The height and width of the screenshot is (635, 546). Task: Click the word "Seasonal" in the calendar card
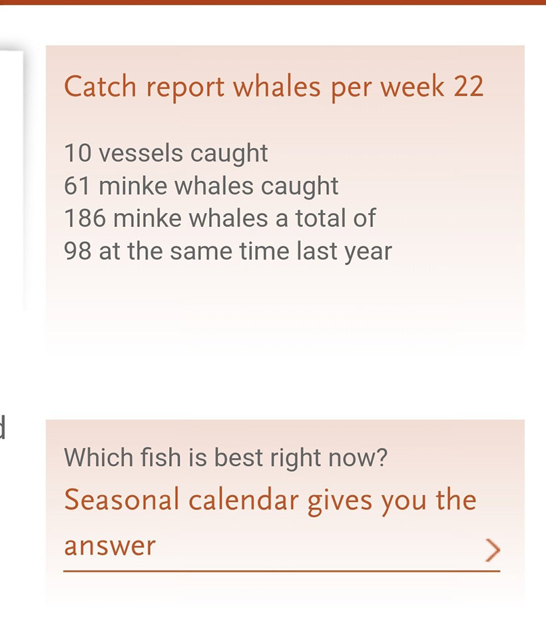122,501
